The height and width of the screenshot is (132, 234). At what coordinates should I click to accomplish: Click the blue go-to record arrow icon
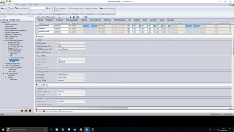tap(77, 17)
